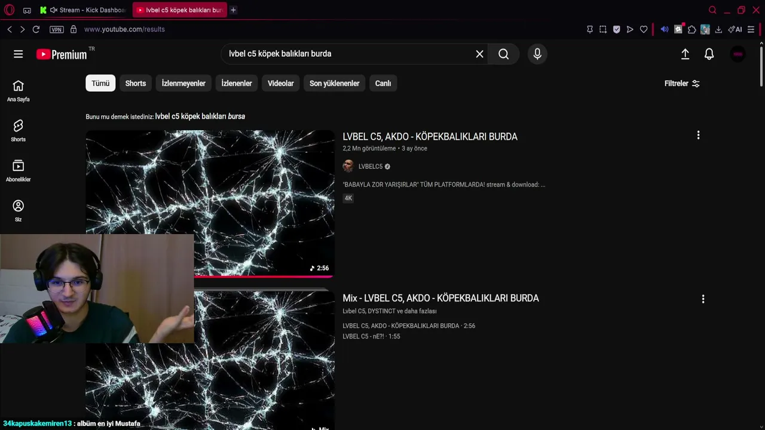
Task: Open the LVBELC5 channel avatar
Action: click(348, 167)
